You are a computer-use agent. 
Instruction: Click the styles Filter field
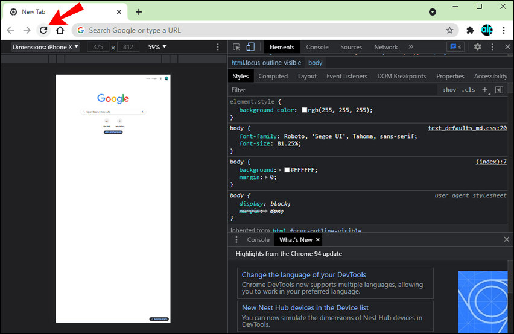(x=333, y=90)
